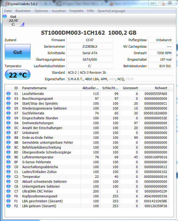Click status orb for UltraDMA CRC Fehler
The height and width of the screenshot is (221, 178).
(8, 191)
